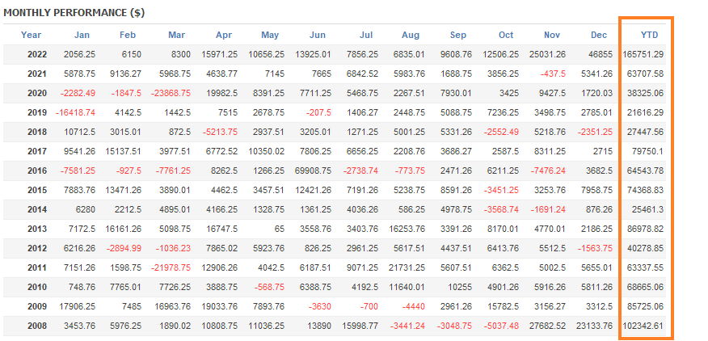Click the 2013 YTD value 86978.82
This screenshot has width=708, height=341.
[x=647, y=229]
